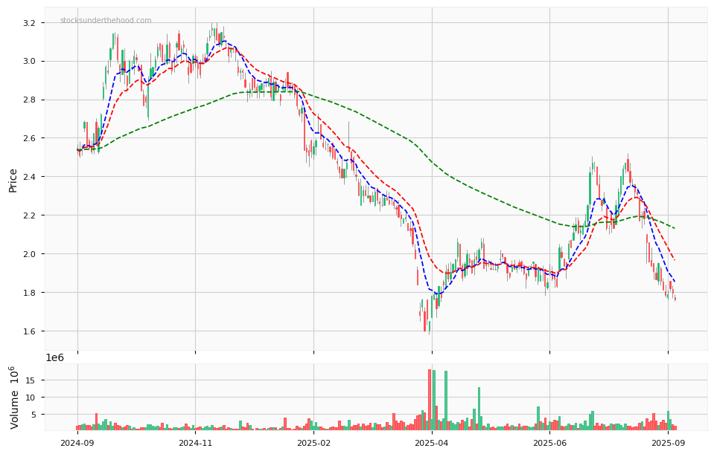The width and height of the screenshot is (714, 454).
Task: Click the 1e6 scale offset text
Action: click(x=54, y=357)
